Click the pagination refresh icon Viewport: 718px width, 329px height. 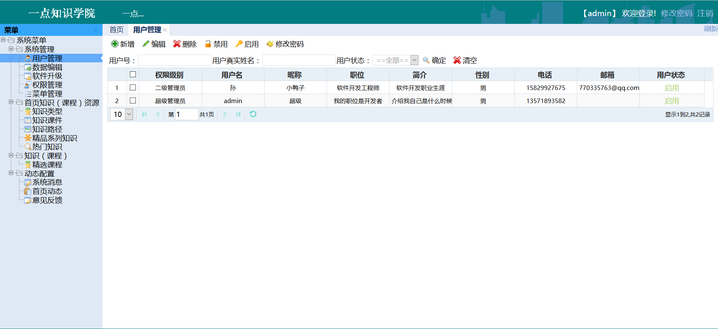[253, 114]
